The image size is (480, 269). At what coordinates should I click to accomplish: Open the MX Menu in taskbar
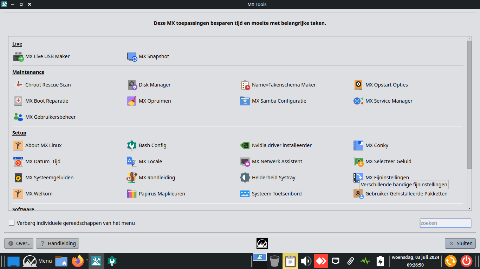(37, 261)
